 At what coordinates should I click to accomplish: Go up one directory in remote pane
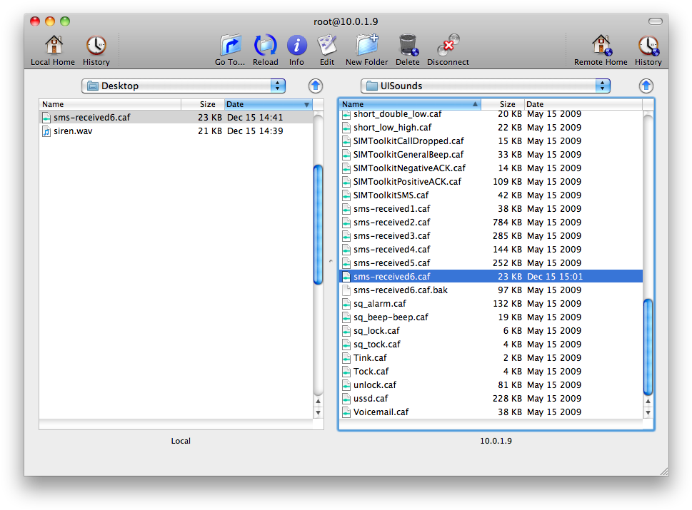pos(646,86)
